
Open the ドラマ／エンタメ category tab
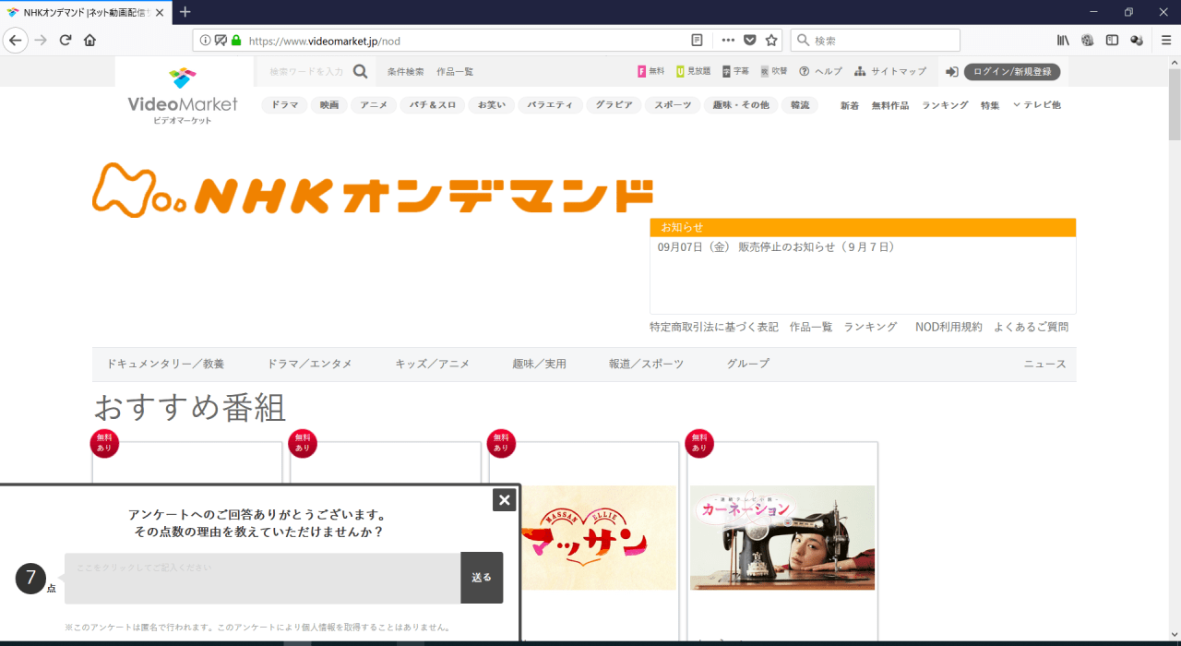[310, 365]
